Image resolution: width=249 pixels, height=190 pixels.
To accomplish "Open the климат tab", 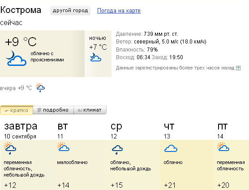I will pos(90,110).
